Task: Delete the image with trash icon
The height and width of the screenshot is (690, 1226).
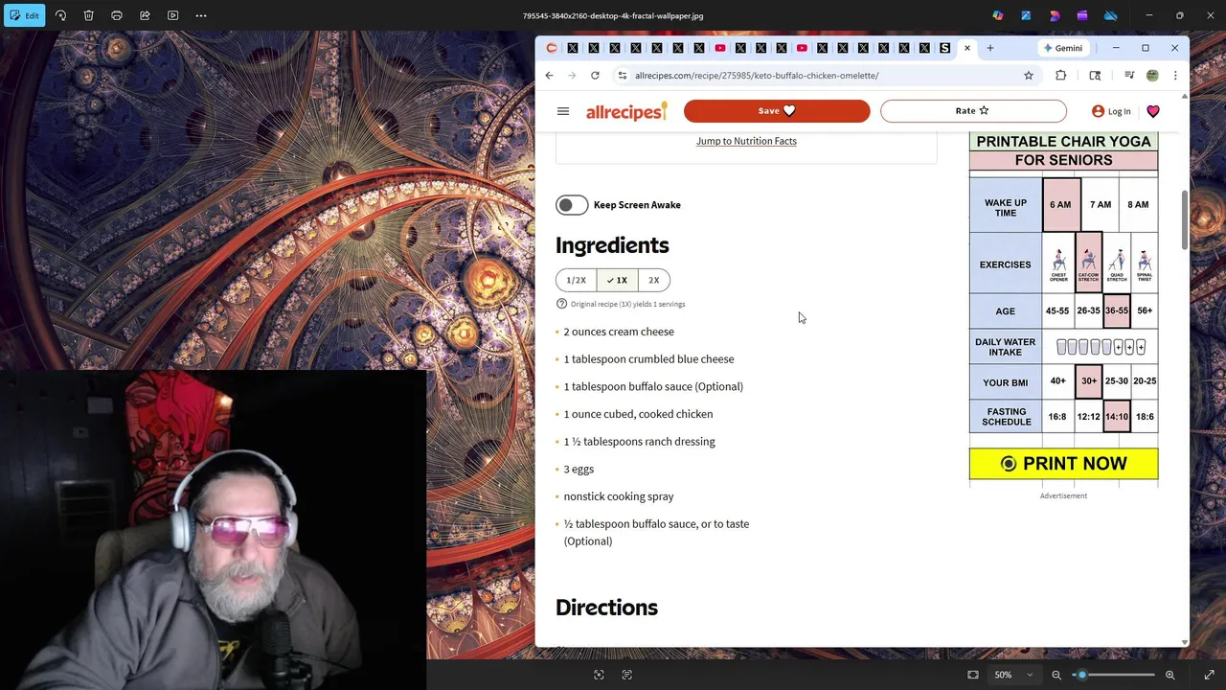Action: pyautogui.click(x=88, y=15)
